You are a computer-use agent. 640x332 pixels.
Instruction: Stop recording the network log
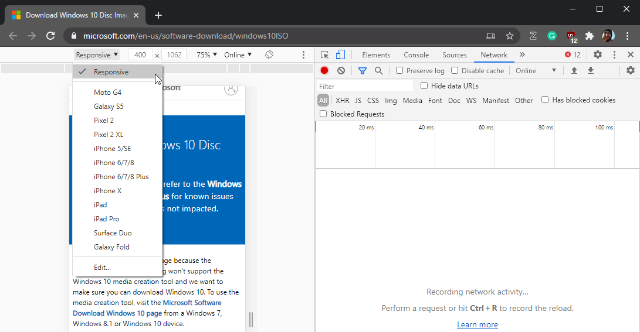324,70
